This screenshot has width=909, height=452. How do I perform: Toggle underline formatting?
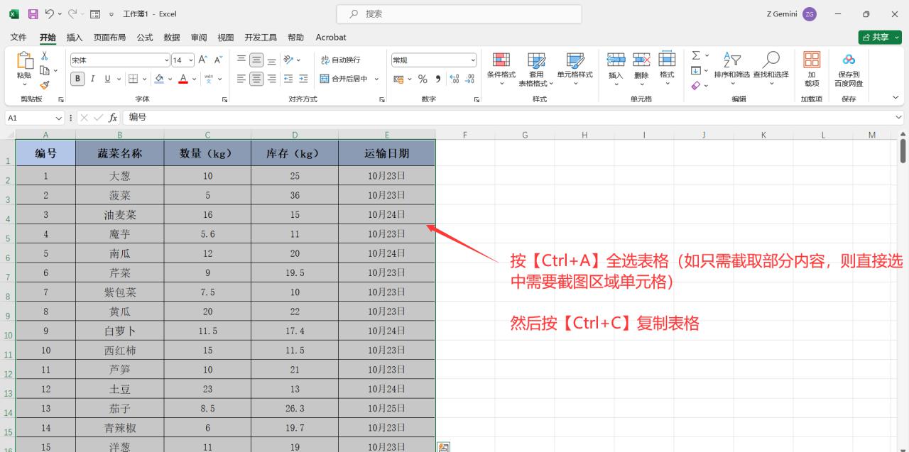108,79
